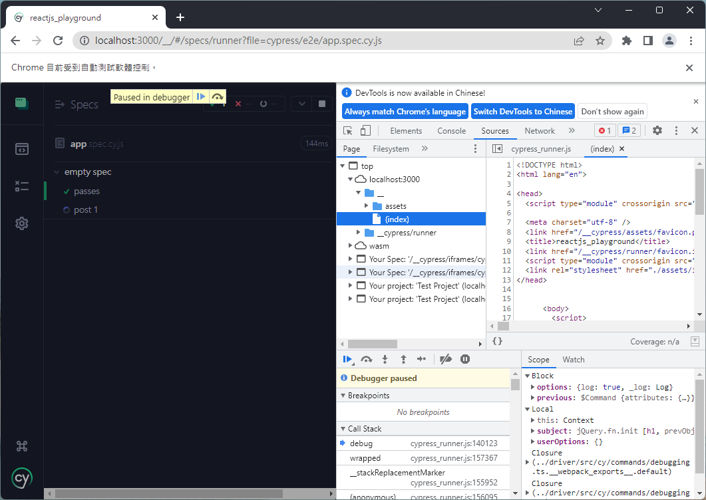Stop the running Cypress test
Screen dimensions: 706x500
point(322,104)
